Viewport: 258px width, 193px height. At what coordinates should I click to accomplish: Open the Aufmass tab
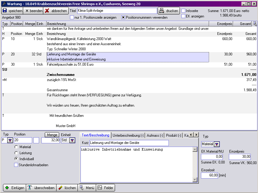click(154, 135)
